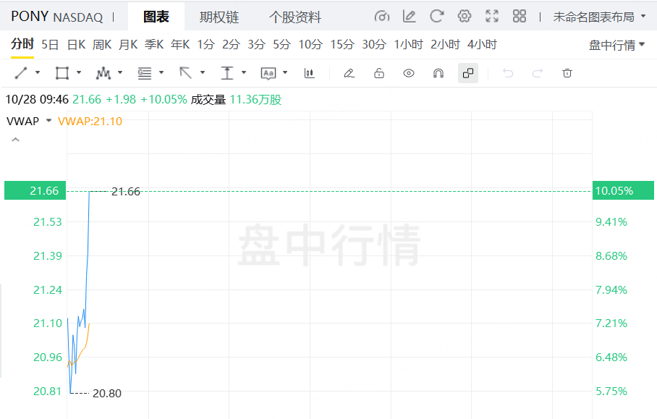Delete drawings with trash icon

click(567, 73)
